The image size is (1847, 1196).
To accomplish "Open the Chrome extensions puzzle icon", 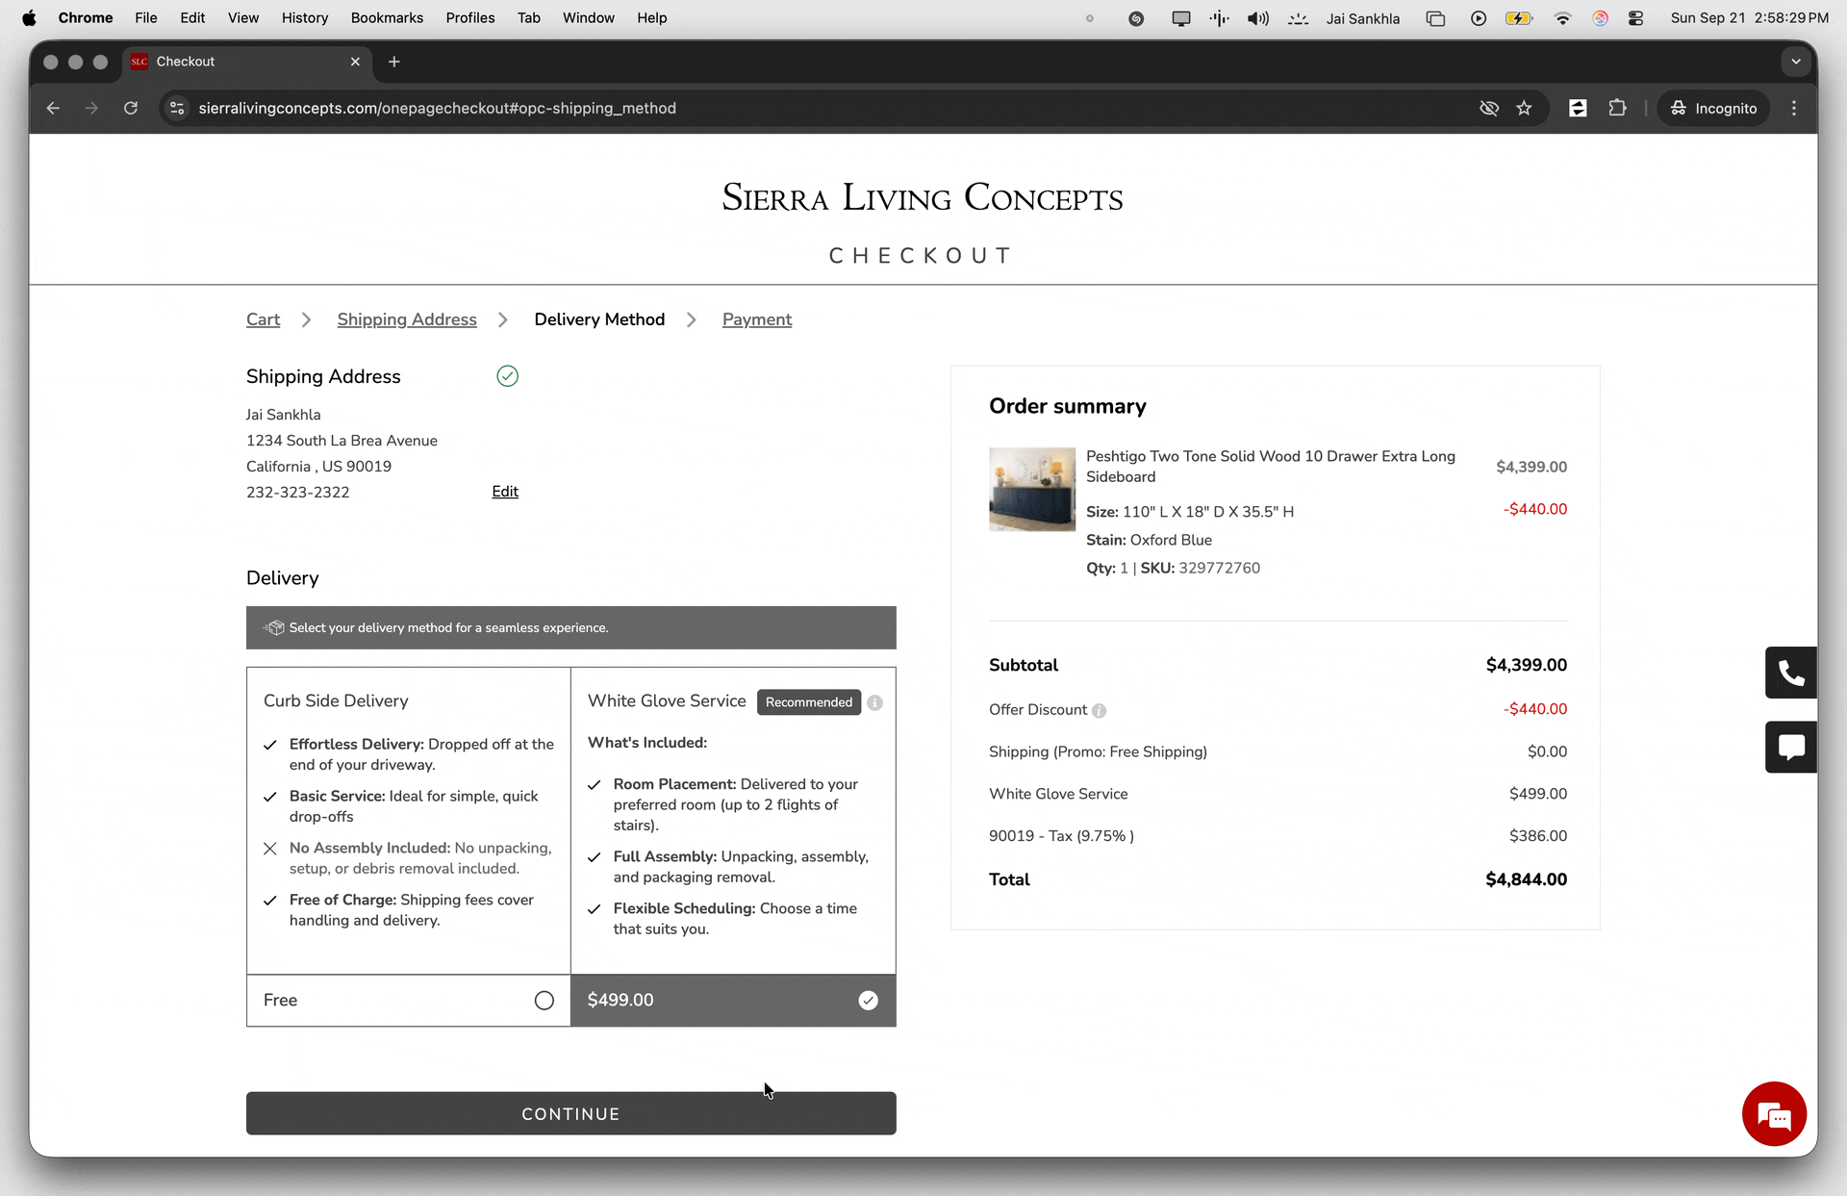I will pyautogui.click(x=1617, y=108).
